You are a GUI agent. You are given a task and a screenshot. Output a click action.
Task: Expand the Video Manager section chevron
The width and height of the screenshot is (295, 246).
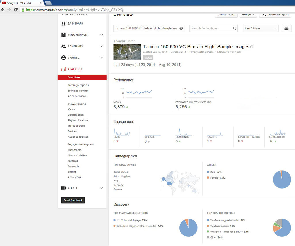pos(101,35)
